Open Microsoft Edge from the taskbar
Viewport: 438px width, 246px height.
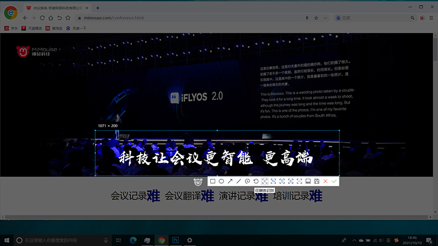pos(133,240)
